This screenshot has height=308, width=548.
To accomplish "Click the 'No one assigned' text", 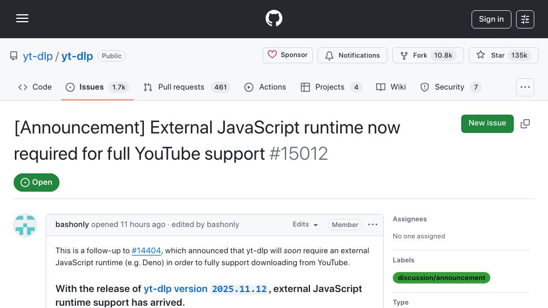I will click(418, 236).
